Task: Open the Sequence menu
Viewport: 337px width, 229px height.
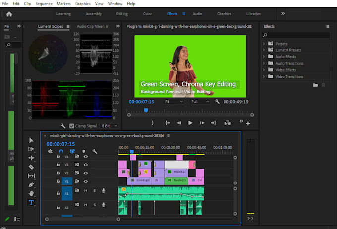Action: click(x=44, y=4)
